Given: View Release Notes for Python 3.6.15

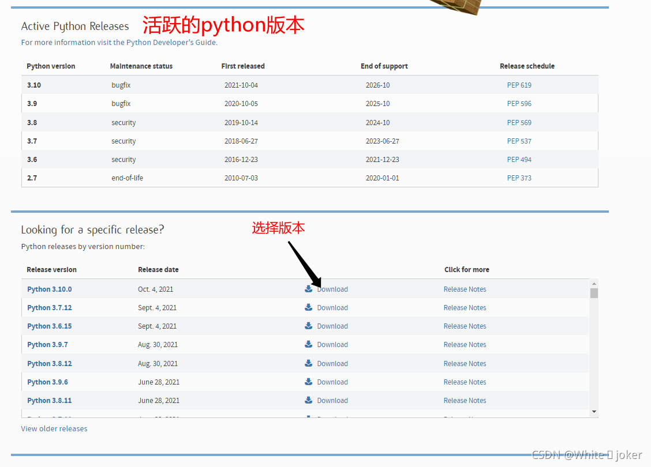Looking at the screenshot, I should click(x=465, y=326).
